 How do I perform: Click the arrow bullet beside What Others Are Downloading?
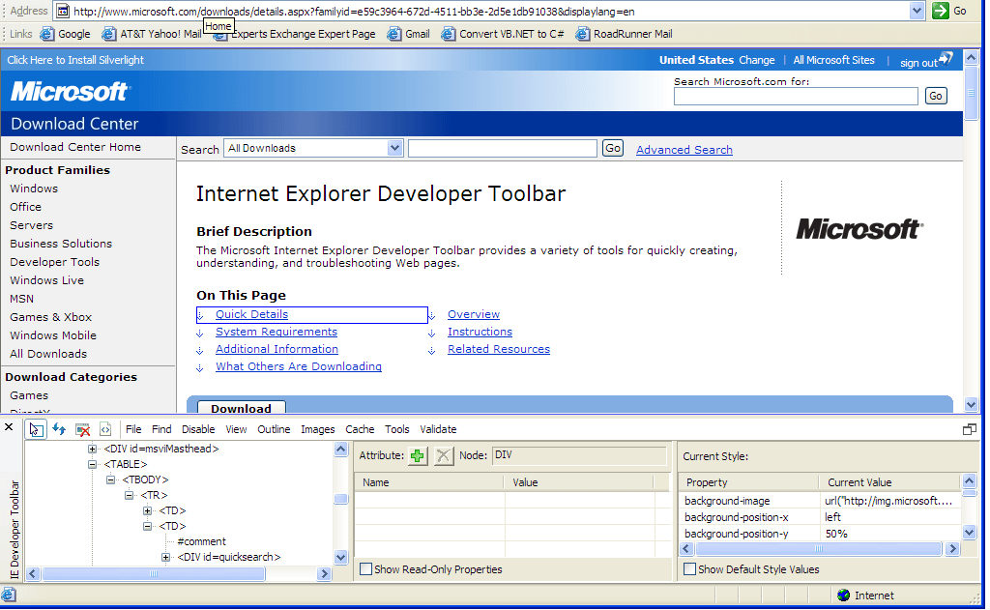point(199,368)
